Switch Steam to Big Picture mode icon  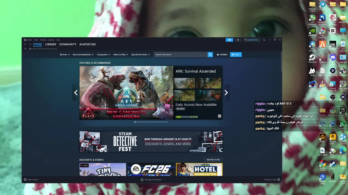(x=264, y=40)
